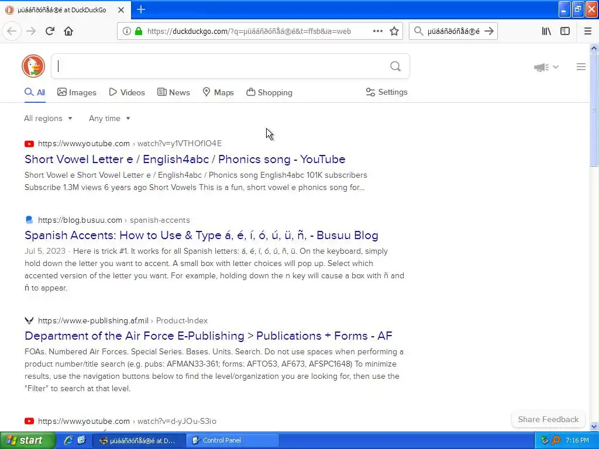Click the DuckDuckGo search magnifier button
The image size is (599, 449).
(x=395, y=67)
